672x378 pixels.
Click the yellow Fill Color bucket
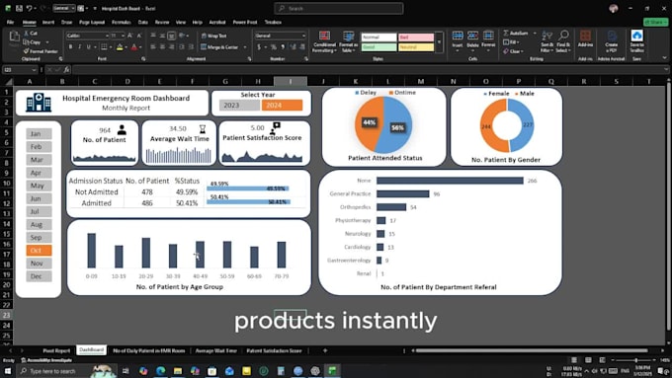pyautogui.click(x=120, y=47)
